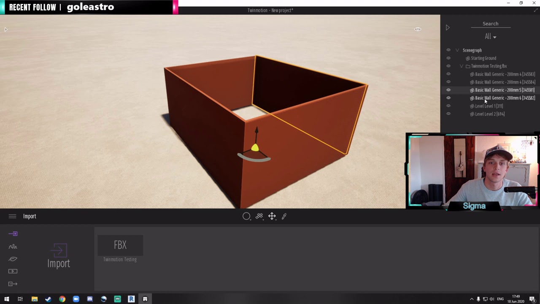
Task: Open the material picker circle tool
Action: point(246,216)
